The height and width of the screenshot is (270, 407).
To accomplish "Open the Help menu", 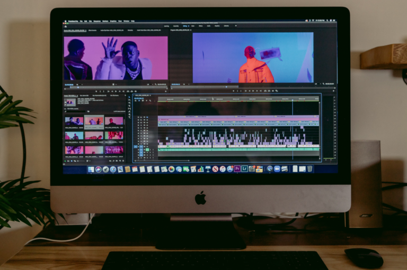I will (x=132, y=21).
